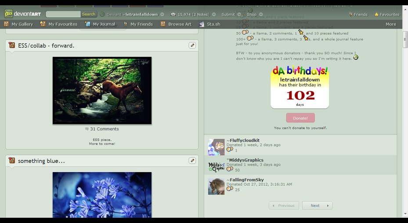408x223 pixels.
Task: Click the Sta.sh icon
Action: click(202, 24)
